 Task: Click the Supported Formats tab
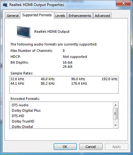[x=37, y=15]
